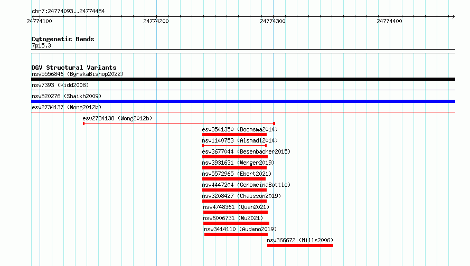470x266 pixels.
Task: Open esv2734137 (Wong2012b) variant label
Action: [67, 107]
